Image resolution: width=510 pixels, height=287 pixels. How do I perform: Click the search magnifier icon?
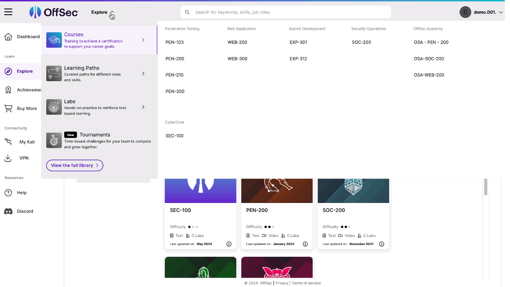click(187, 12)
